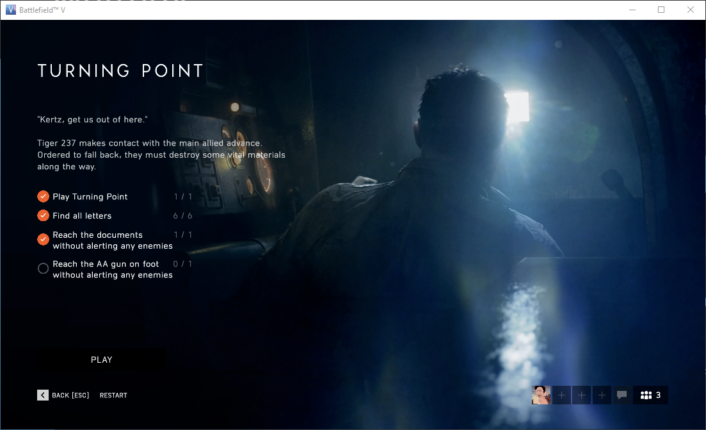
Task: Click the BACK [ESC] label
Action: (70, 395)
